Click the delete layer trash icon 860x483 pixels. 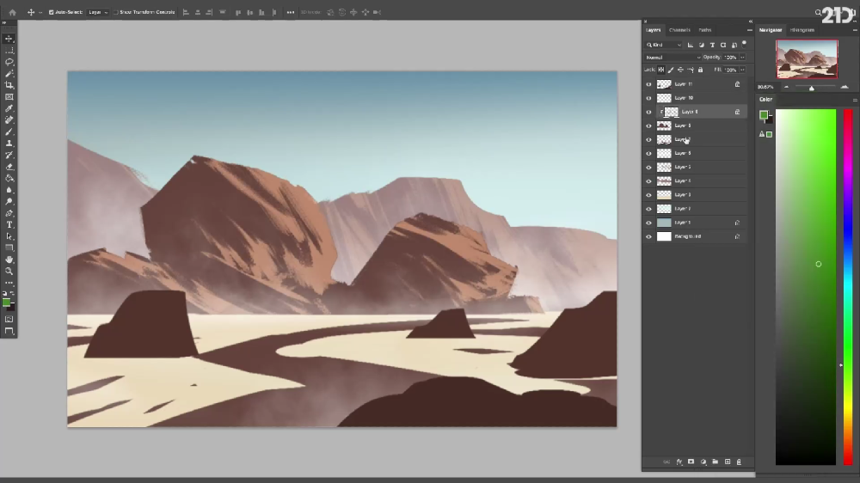pyautogui.click(x=739, y=462)
